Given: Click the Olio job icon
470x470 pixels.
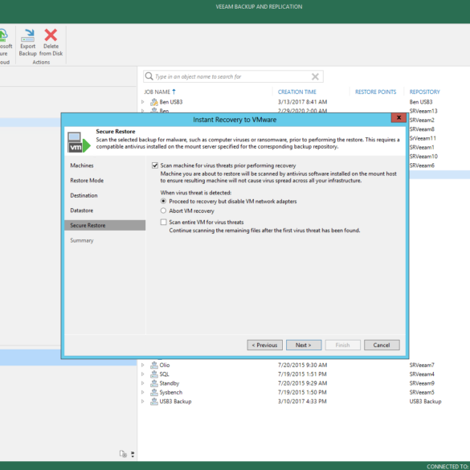Looking at the screenshot, I should [154, 365].
